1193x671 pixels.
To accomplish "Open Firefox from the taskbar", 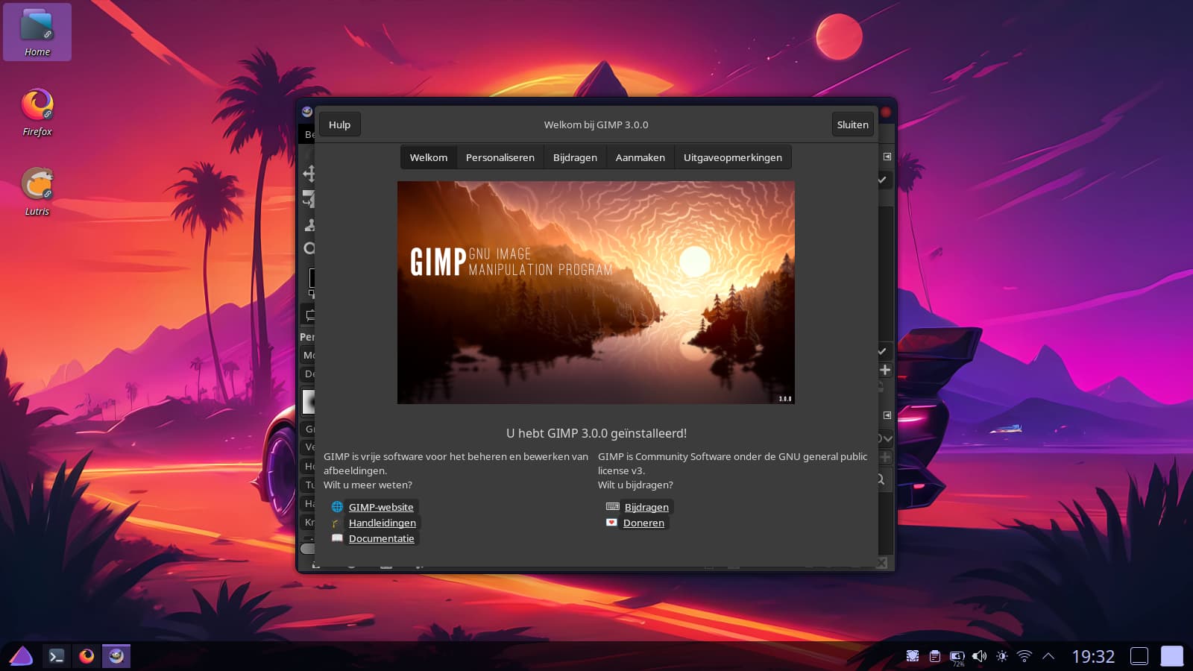I will coord(86,656).
